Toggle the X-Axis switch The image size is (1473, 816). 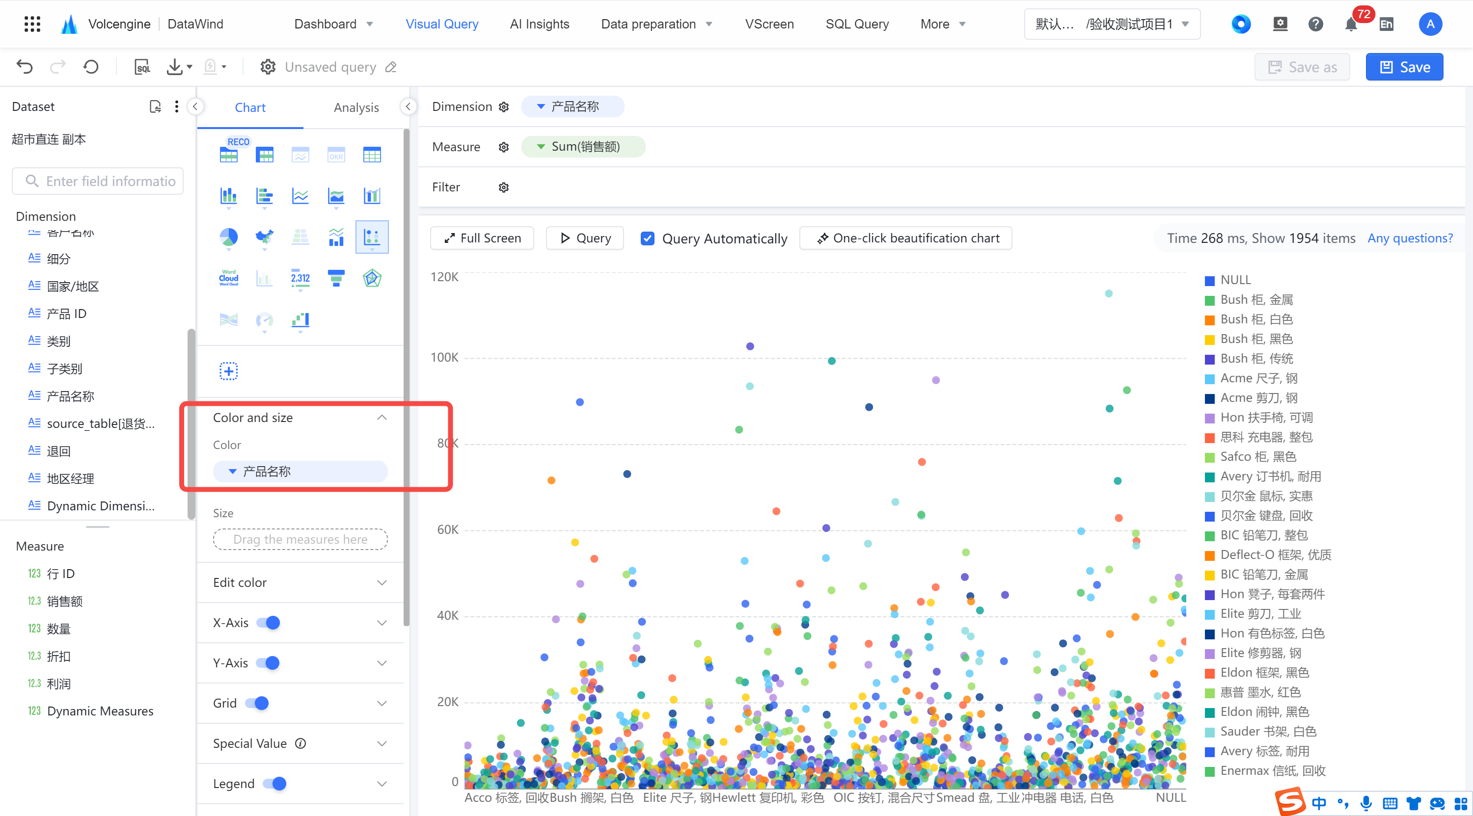pos(268,622)
